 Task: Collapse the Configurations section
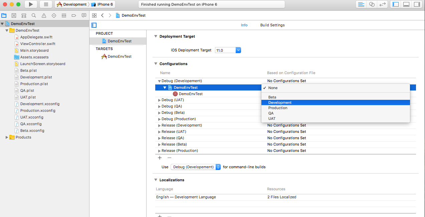(x=156, y=64)
